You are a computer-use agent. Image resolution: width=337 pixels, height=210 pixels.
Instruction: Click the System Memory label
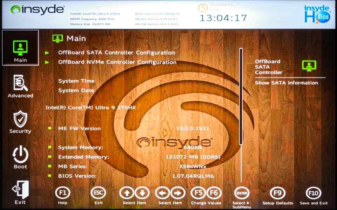click(81, 148)
